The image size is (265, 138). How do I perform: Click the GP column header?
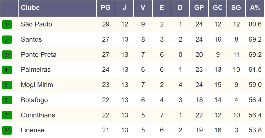(x=199, y=8)
